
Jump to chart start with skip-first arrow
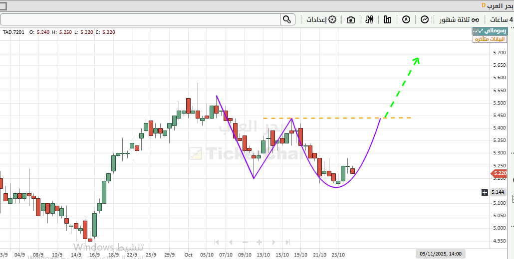point(217,242)
